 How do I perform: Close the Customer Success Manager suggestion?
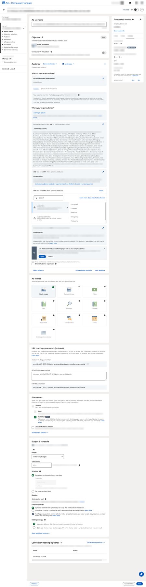104,249
